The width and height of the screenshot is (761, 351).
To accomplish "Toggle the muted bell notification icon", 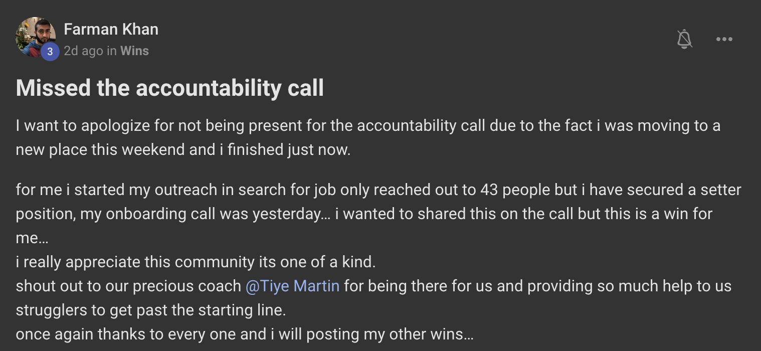I will pyautogui.click(x=685, y=39).
